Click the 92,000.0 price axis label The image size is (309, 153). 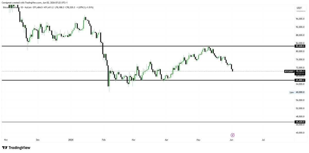tap(300, 27)
